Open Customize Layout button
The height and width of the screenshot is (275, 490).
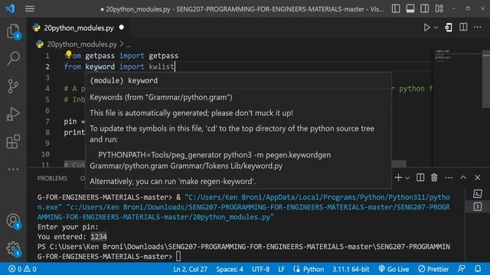439,8
